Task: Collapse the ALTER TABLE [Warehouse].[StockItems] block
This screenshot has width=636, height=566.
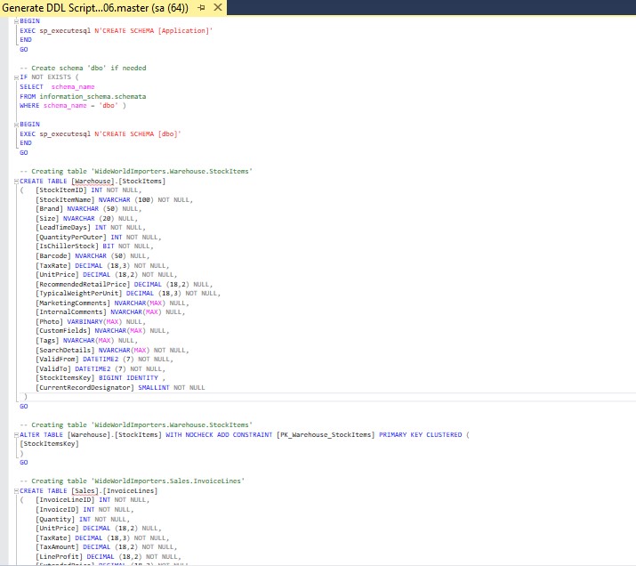Action: pos(16,435)
